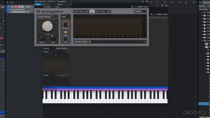Expand the IK Multimedia vendor folder
Screen dimensions: 210x118
[x=203, y=22]
